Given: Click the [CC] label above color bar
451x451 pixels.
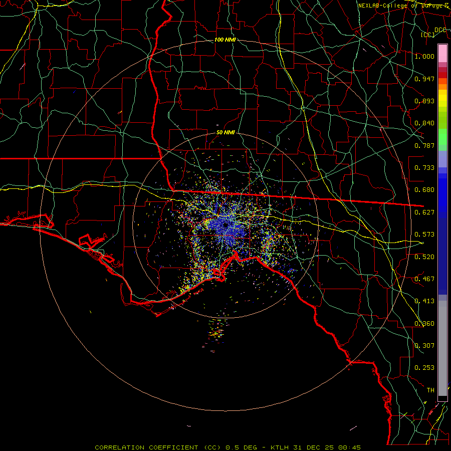Looking at the screenshot, I should tap(428, 35).
